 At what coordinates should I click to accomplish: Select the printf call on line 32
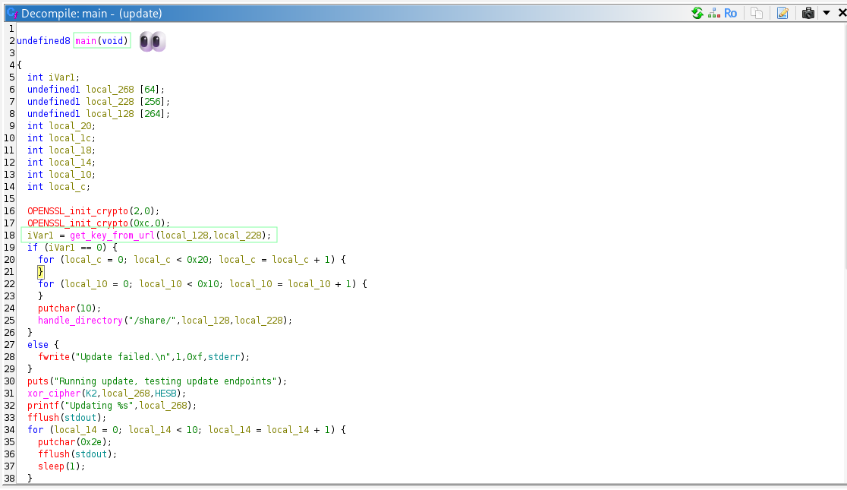43,406
